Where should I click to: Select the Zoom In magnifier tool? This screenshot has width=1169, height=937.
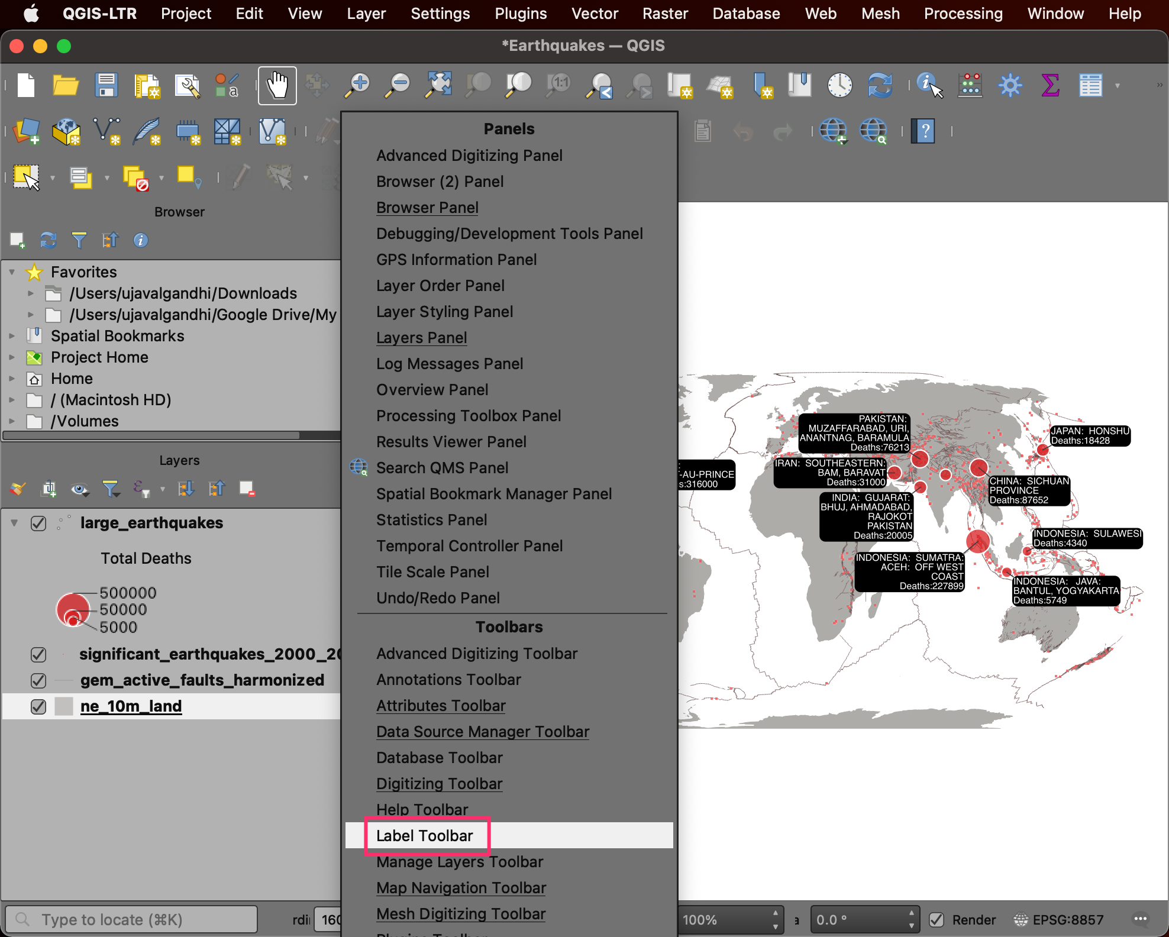[x=357, y=85]
